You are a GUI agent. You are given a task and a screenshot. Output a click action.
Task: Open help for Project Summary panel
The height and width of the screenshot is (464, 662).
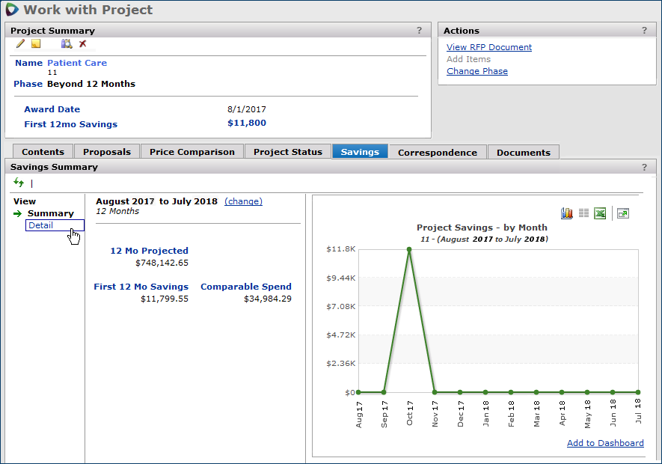[420, 31]
